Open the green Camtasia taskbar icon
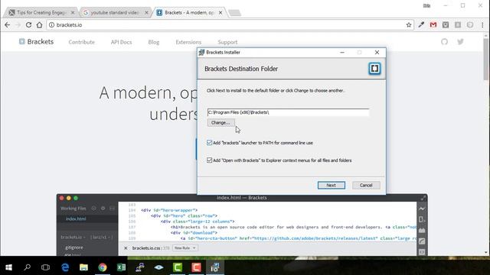Image resolution: width=490 pixels, height=275 pixels. tap(178, 267)
